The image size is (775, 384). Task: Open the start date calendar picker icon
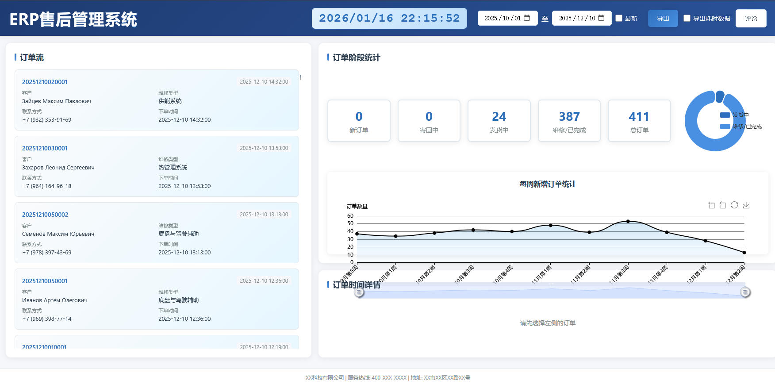click(527, 18)
